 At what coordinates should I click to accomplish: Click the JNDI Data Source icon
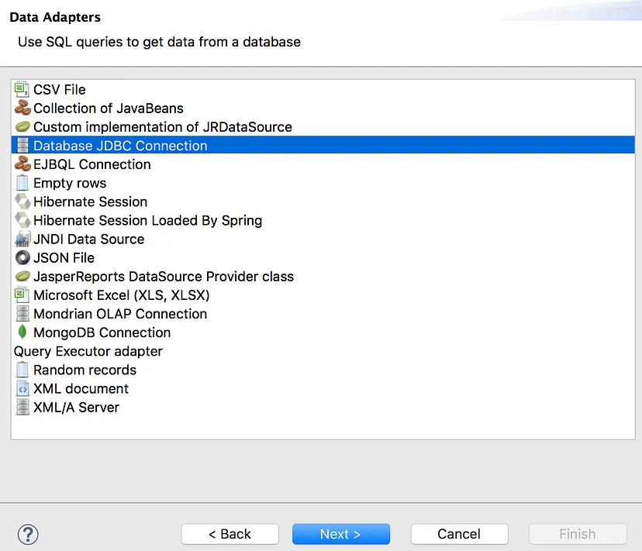coord(22,239)
